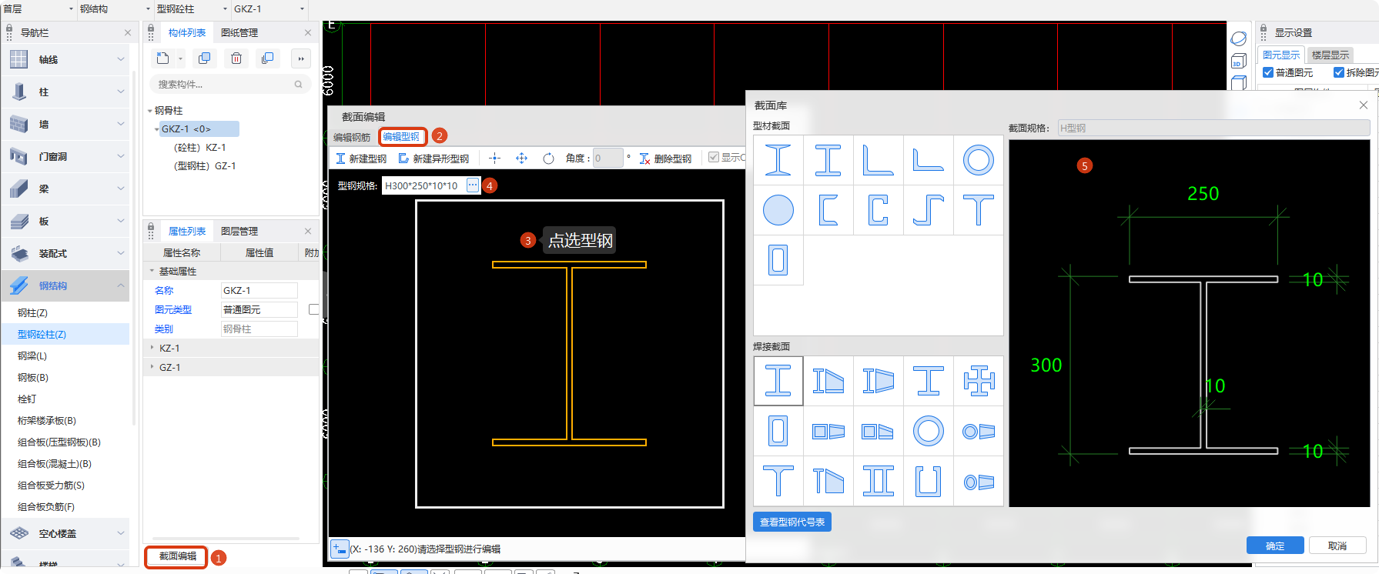
Task: Toggle the 普通图元 checkbox
Action: [1267, 72]
